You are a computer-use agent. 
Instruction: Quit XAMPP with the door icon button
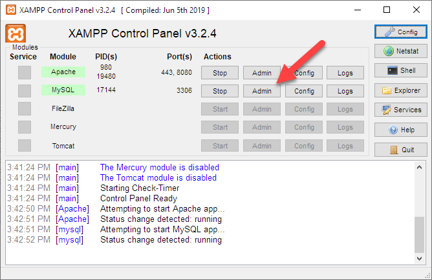(400, 150)
